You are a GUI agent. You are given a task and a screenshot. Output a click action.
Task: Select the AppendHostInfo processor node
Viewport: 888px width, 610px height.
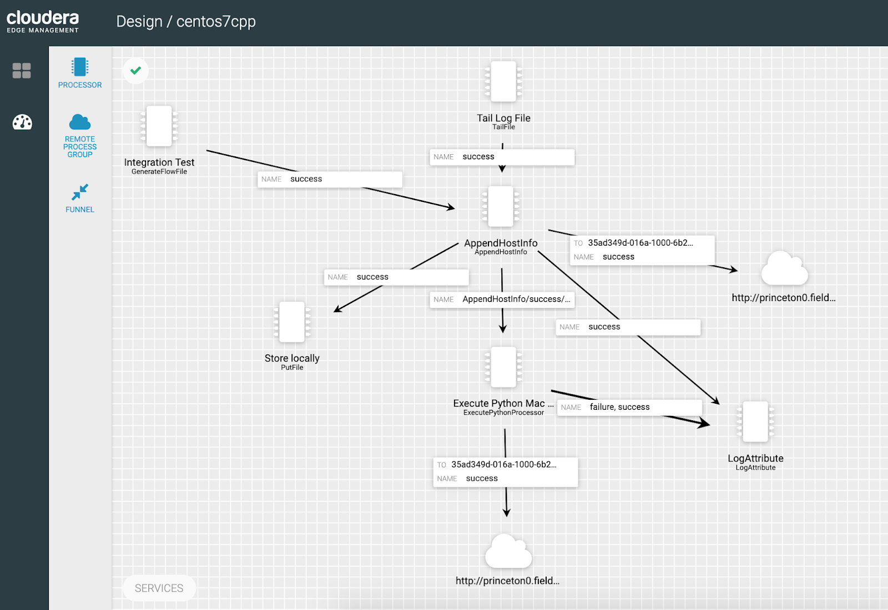click(x=500, y=206)
